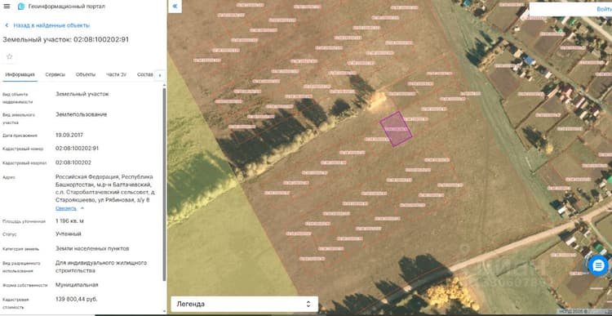Expand the Легенда dropdown
The height and width of the screenshot is (316, 612).
[x=244, y=304]
